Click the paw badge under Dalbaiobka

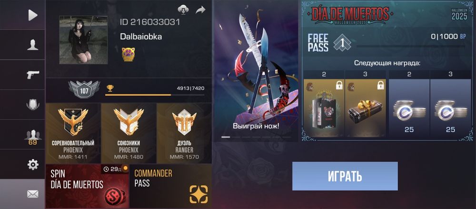[x=129, y=54]
